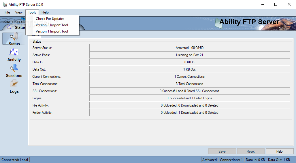Select the 'Listening on Port 21' value

[x=190, y=55]
